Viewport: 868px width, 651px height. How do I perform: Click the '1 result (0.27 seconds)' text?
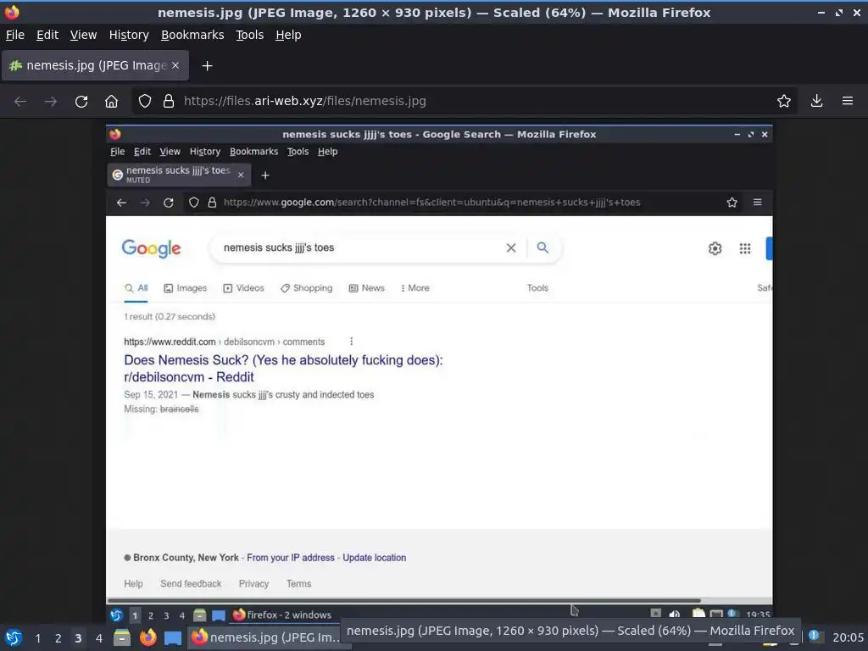pyautogui.click(x=170, y=317)
